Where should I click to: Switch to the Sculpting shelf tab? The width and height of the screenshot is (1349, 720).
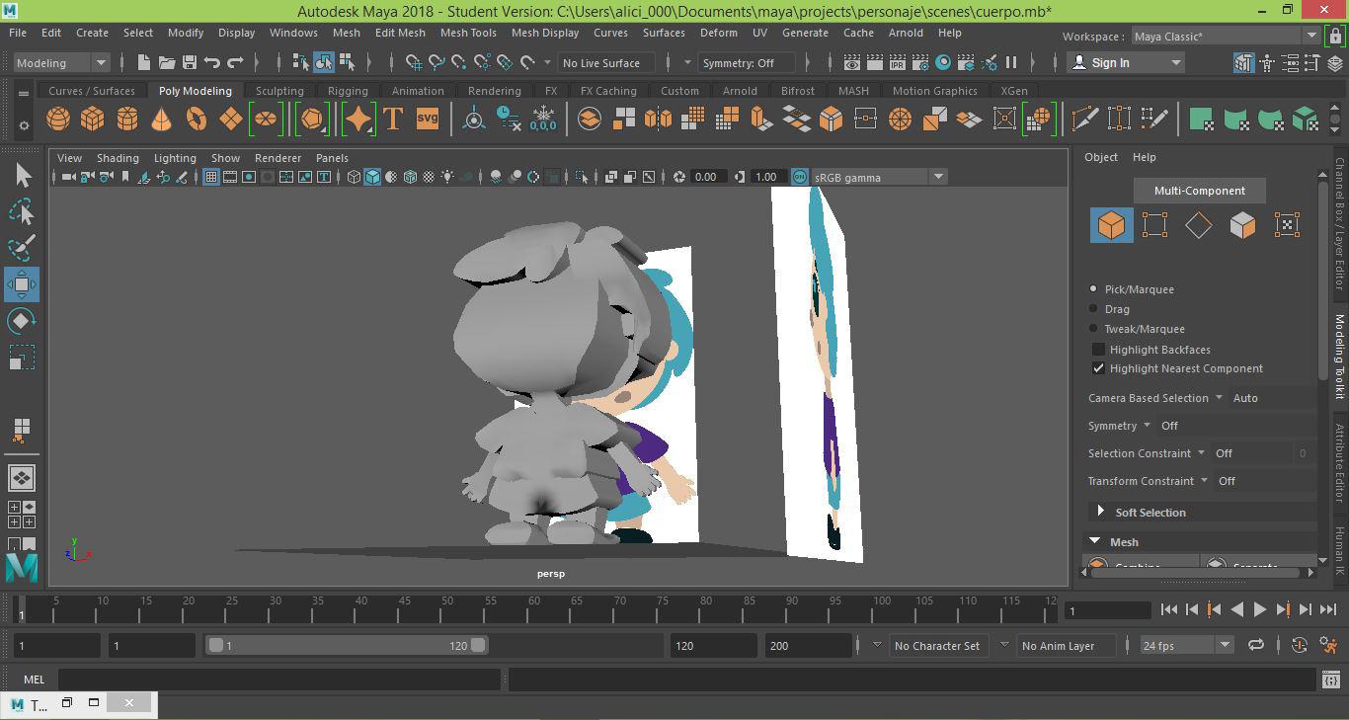click(x=279, y=91)
